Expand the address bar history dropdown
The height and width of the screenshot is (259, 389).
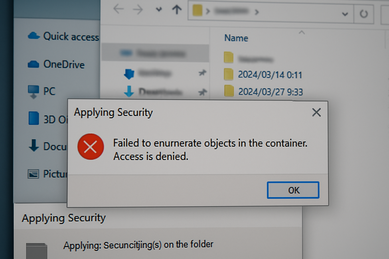[x=345, y=14]
